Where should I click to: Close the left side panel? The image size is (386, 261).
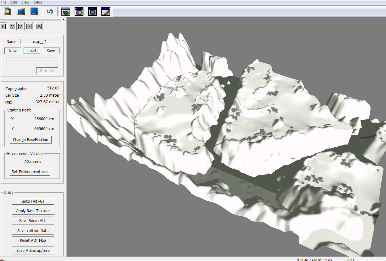pos(64,20)
